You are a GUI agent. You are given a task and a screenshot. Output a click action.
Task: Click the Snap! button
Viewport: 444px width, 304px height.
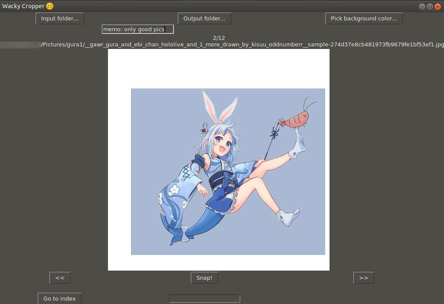click(x=204, y=278)
